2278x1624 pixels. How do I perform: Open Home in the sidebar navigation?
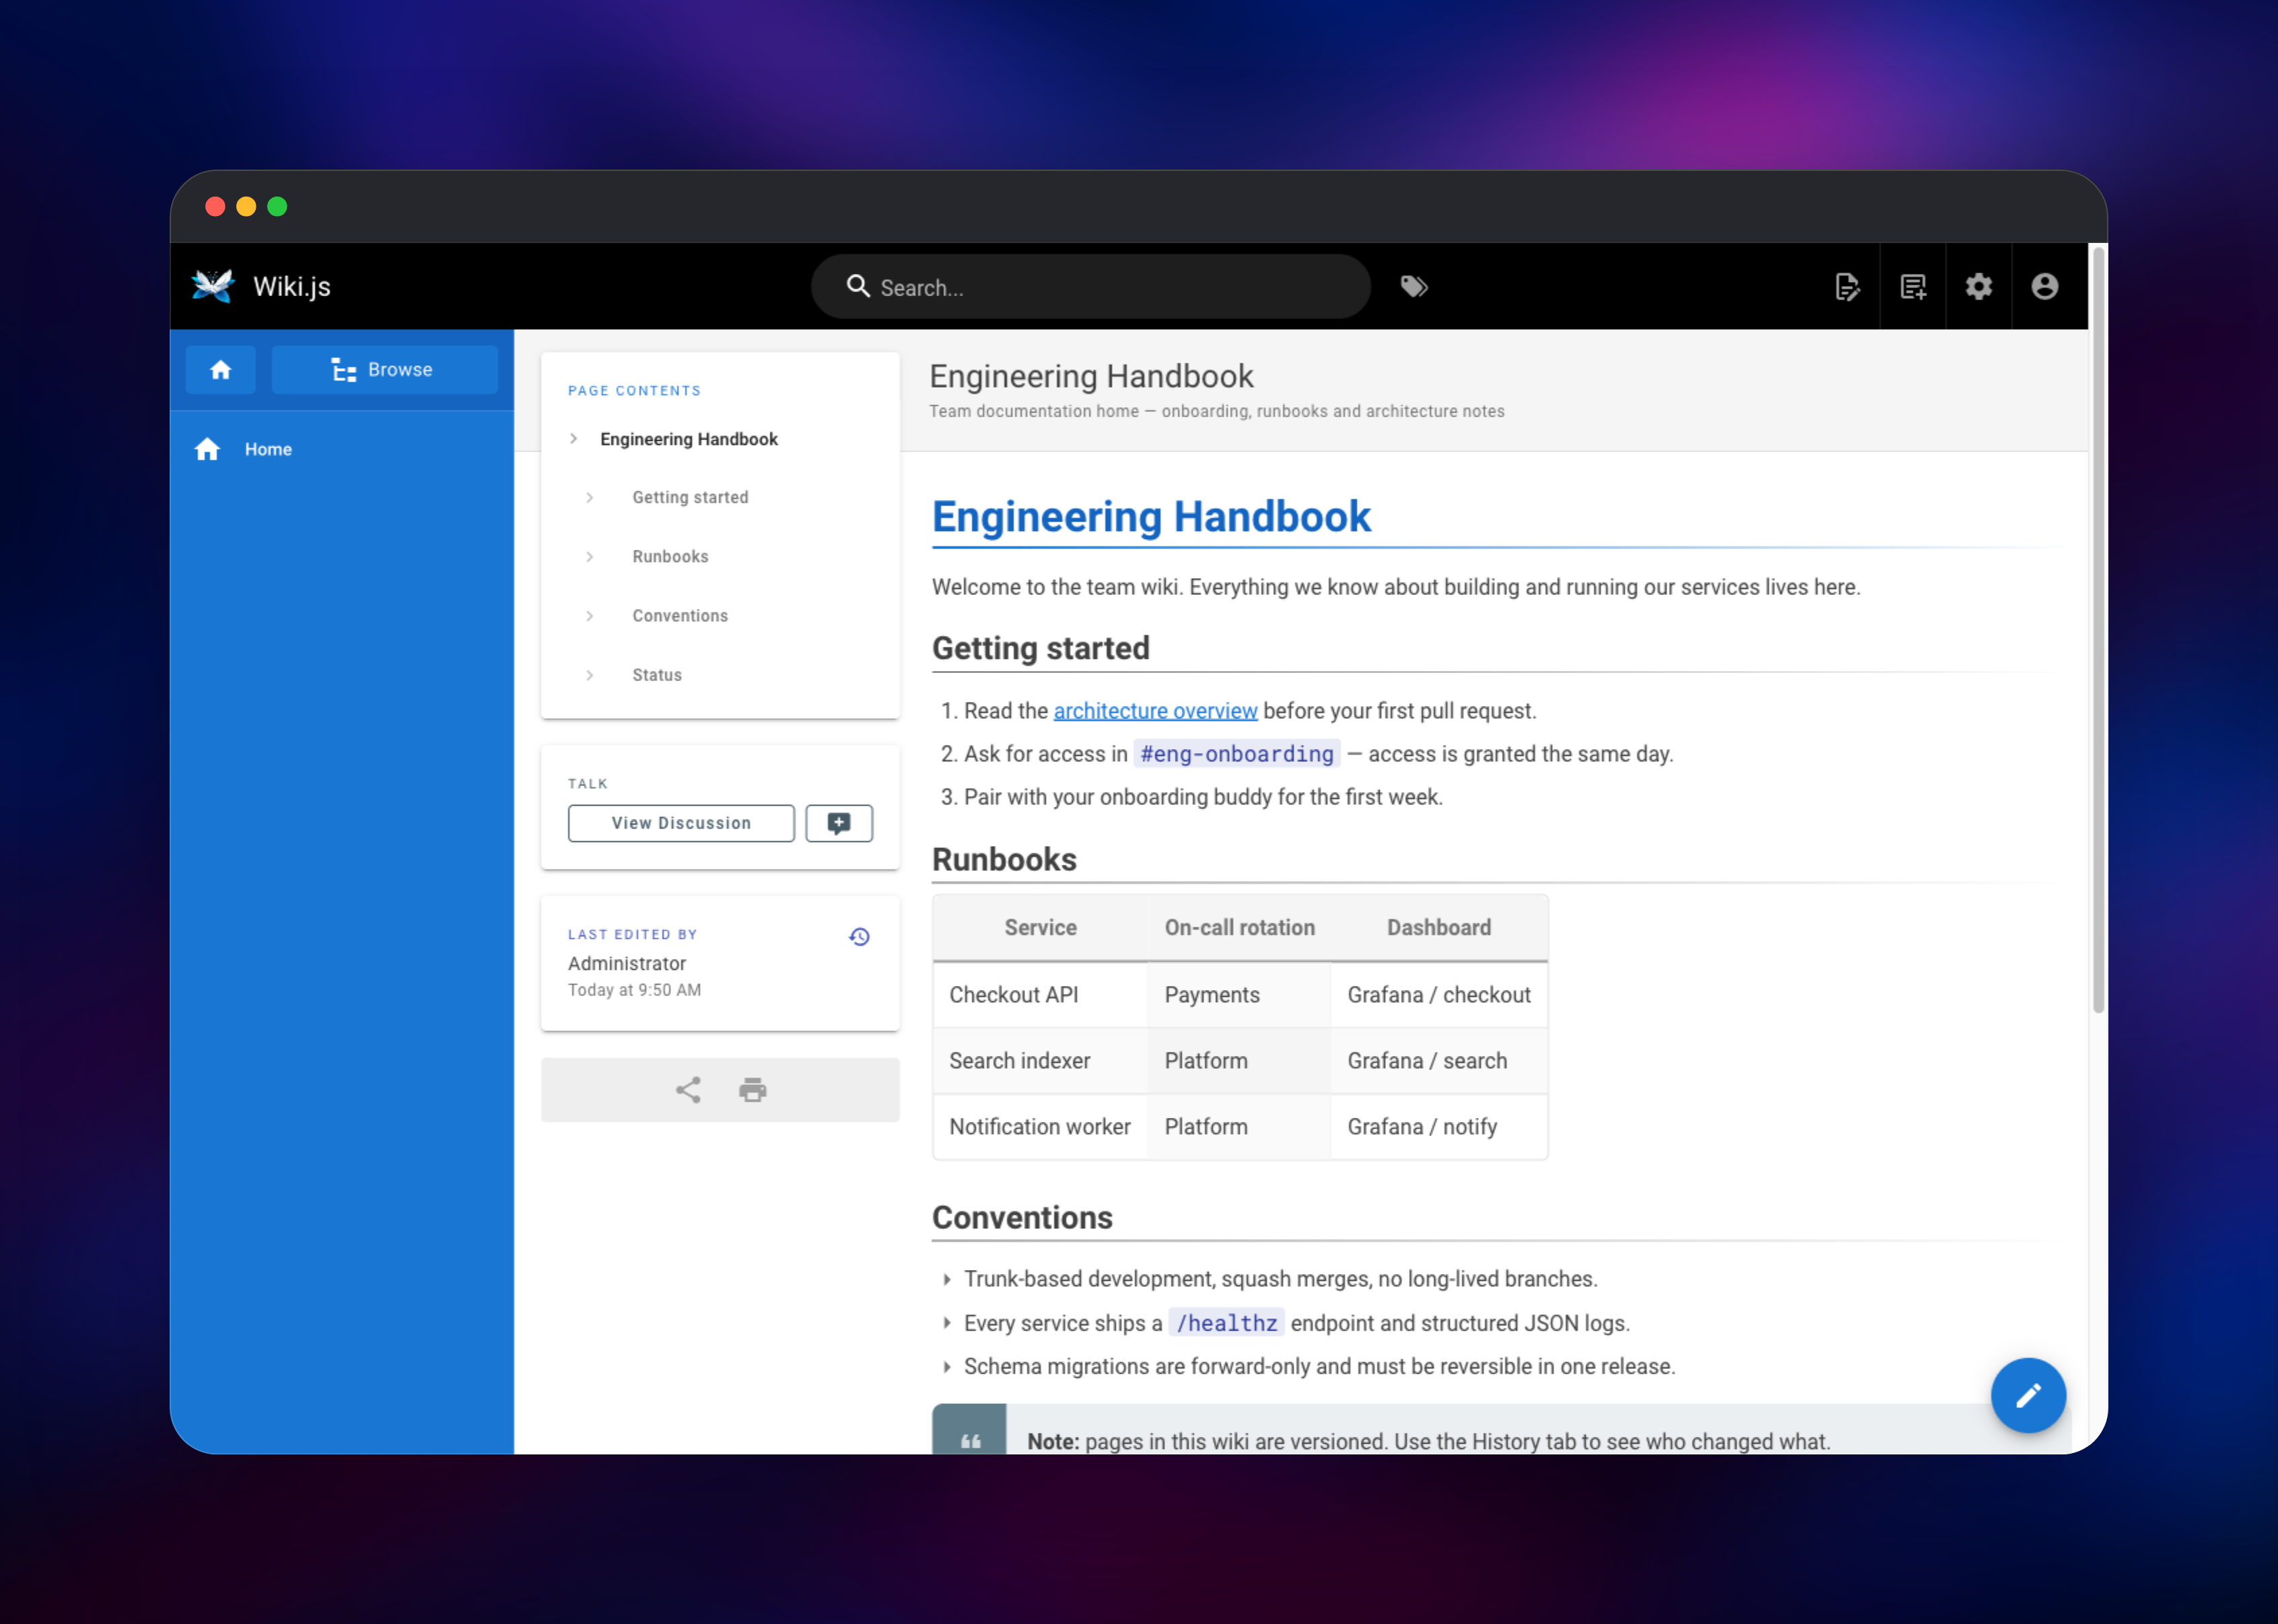click(342, 449)
